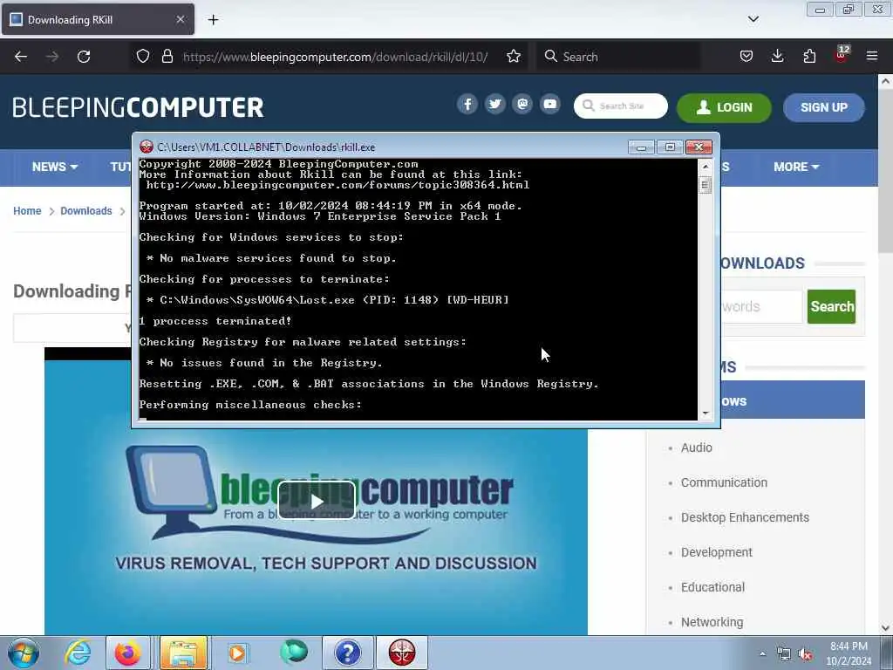Visit BleepingComputer Facebook page icon
The image size is (893, 670).
[467, 105]
